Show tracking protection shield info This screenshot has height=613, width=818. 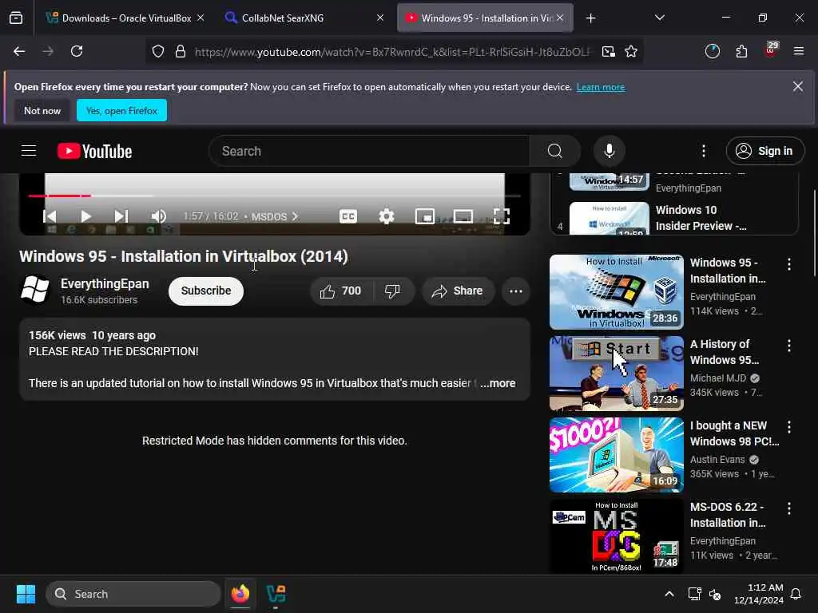pyautogui.click(x=158, y=52)
